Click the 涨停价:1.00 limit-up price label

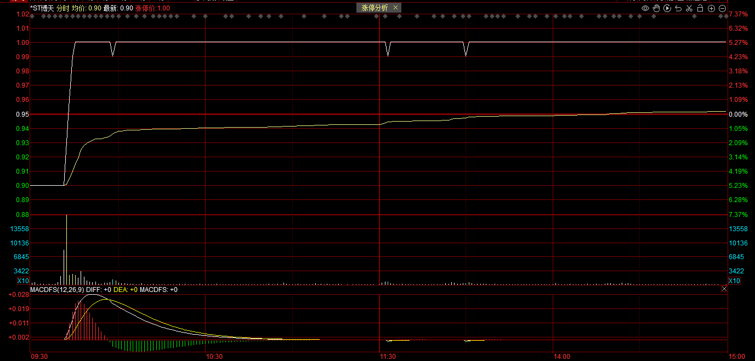pos(152,8)
